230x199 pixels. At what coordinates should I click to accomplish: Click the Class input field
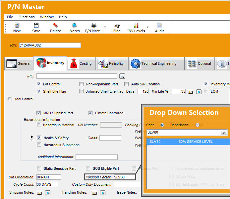[x=110, y=138]
